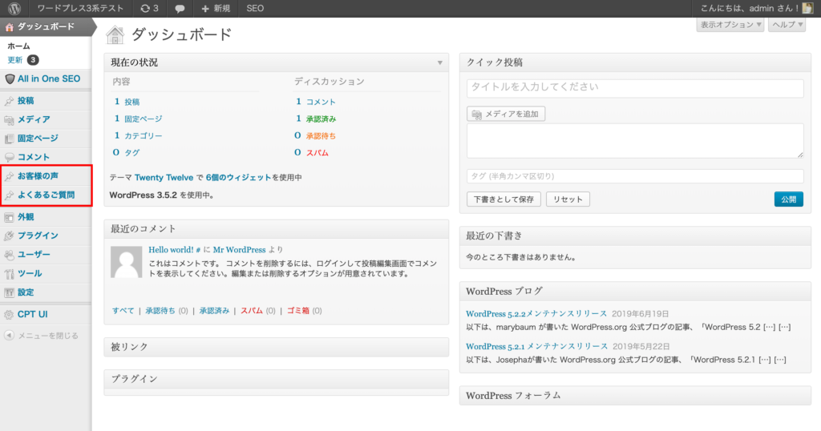The image size is (821, 431).
Task: Click the ワードプレス3系テスト site name
Action: pyautogui.click(x=80, y=8)
